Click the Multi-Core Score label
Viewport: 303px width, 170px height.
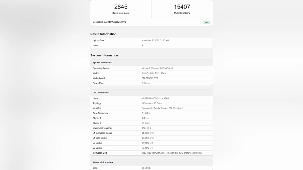pyautogui.click(x=182, y=13)
